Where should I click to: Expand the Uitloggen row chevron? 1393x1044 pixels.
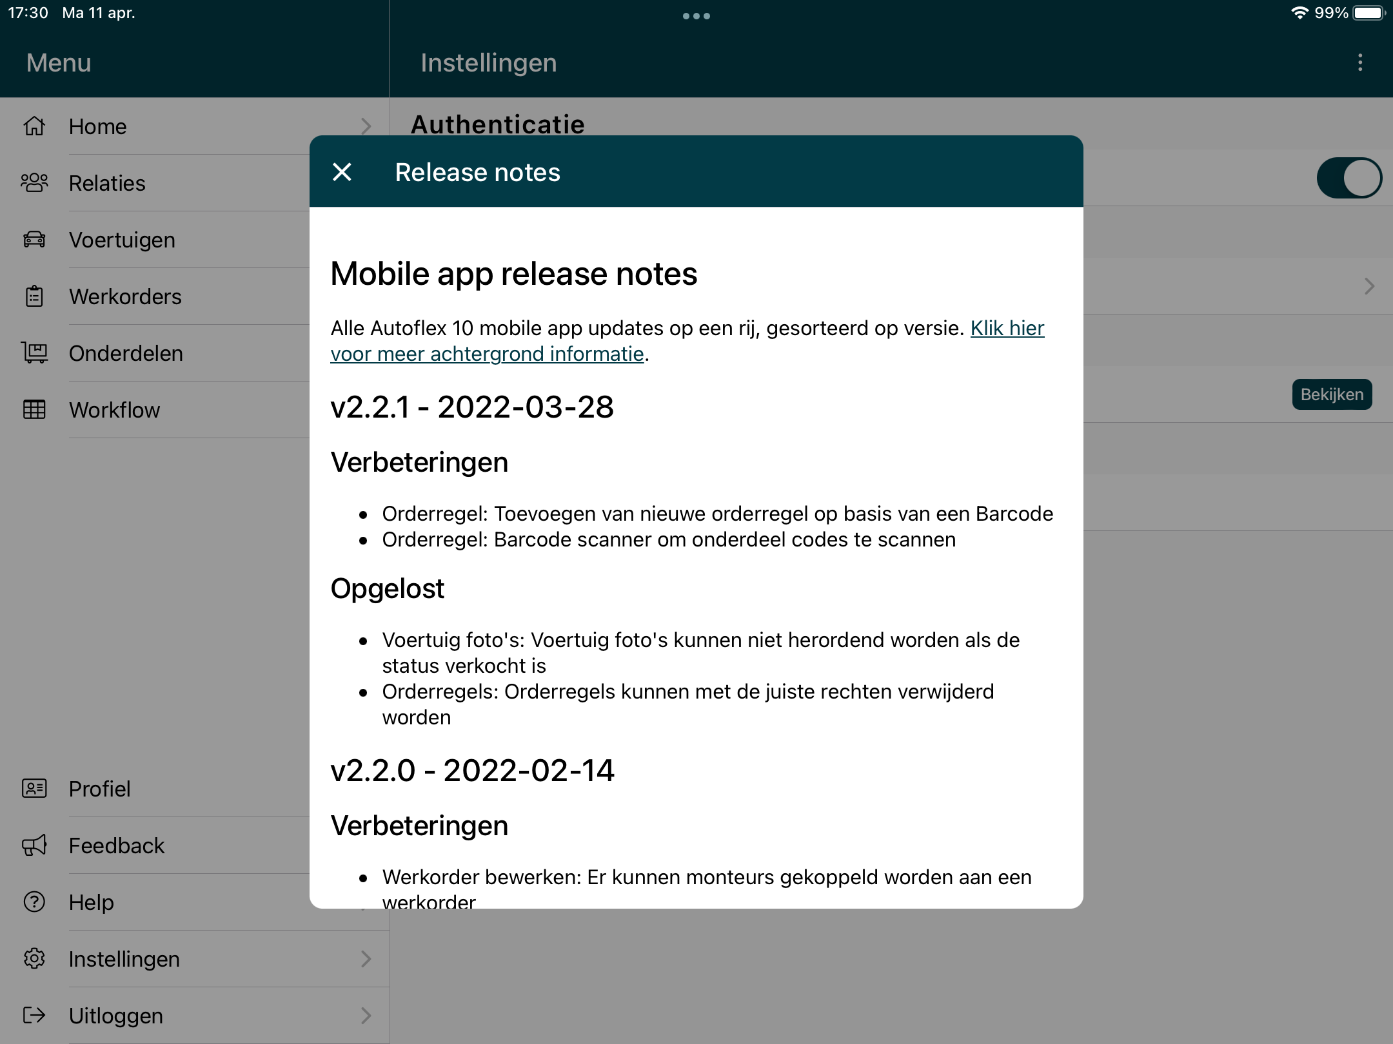click(366, 1016)
